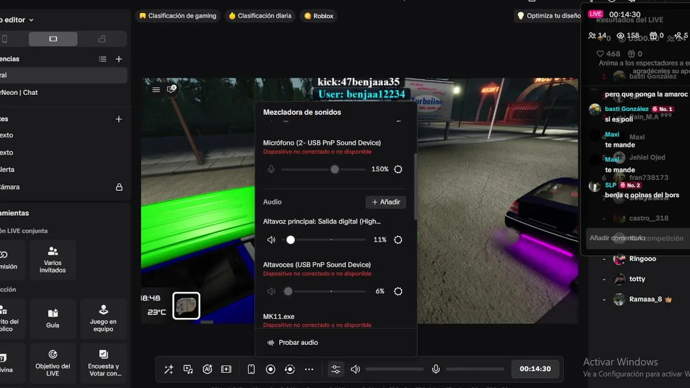This screenshot has height=388, width=690.
Task: Select viewer Ramaaa_8 in the list
Action: click(645, 300)
